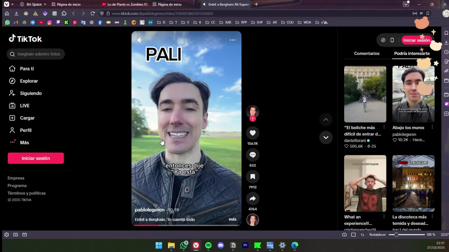Open the 'Abajo los muros' video thumbnail
Screen dimensions: 449x252
(x=413, y=94)
